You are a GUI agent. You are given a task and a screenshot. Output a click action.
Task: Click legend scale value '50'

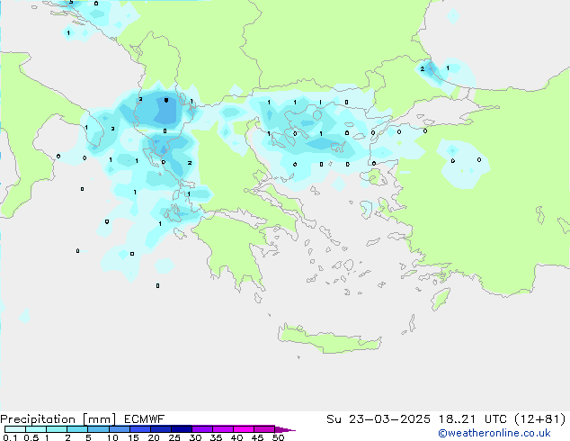[278, 437]
